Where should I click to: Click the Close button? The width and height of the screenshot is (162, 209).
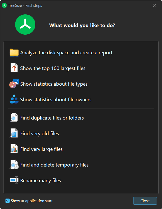pyautogui.click(x=145, y=201)
